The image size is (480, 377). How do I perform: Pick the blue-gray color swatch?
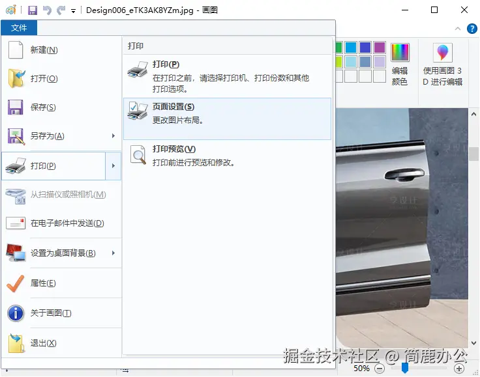[x=365, y=62]
